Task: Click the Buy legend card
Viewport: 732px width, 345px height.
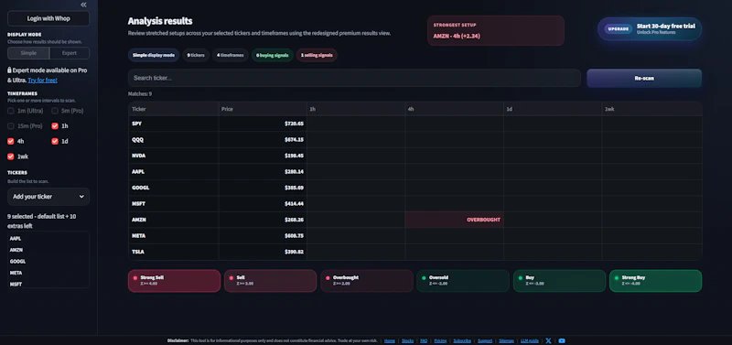Action: tap(559, 281)
